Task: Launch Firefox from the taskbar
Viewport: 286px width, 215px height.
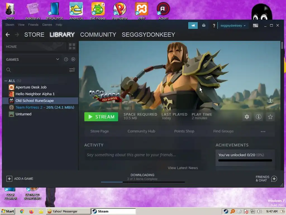Action: pos(31,211)
